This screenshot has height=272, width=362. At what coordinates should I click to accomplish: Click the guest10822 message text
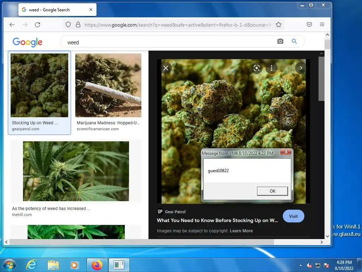click(x=218, y=171)
